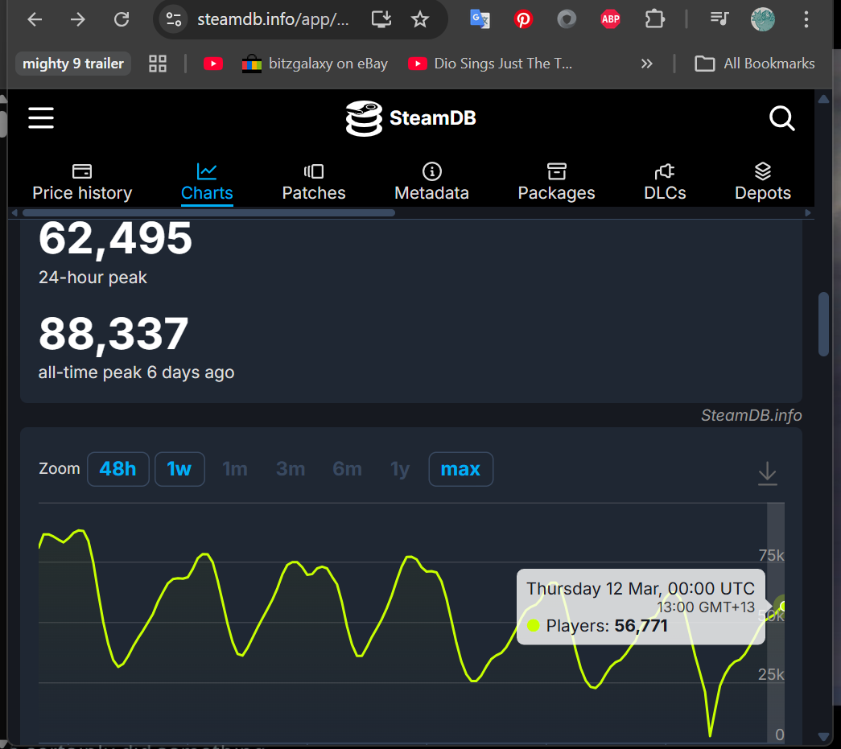Open All Bookmarks folder
The image size is (841, 749).
click(x=755, y=64)
